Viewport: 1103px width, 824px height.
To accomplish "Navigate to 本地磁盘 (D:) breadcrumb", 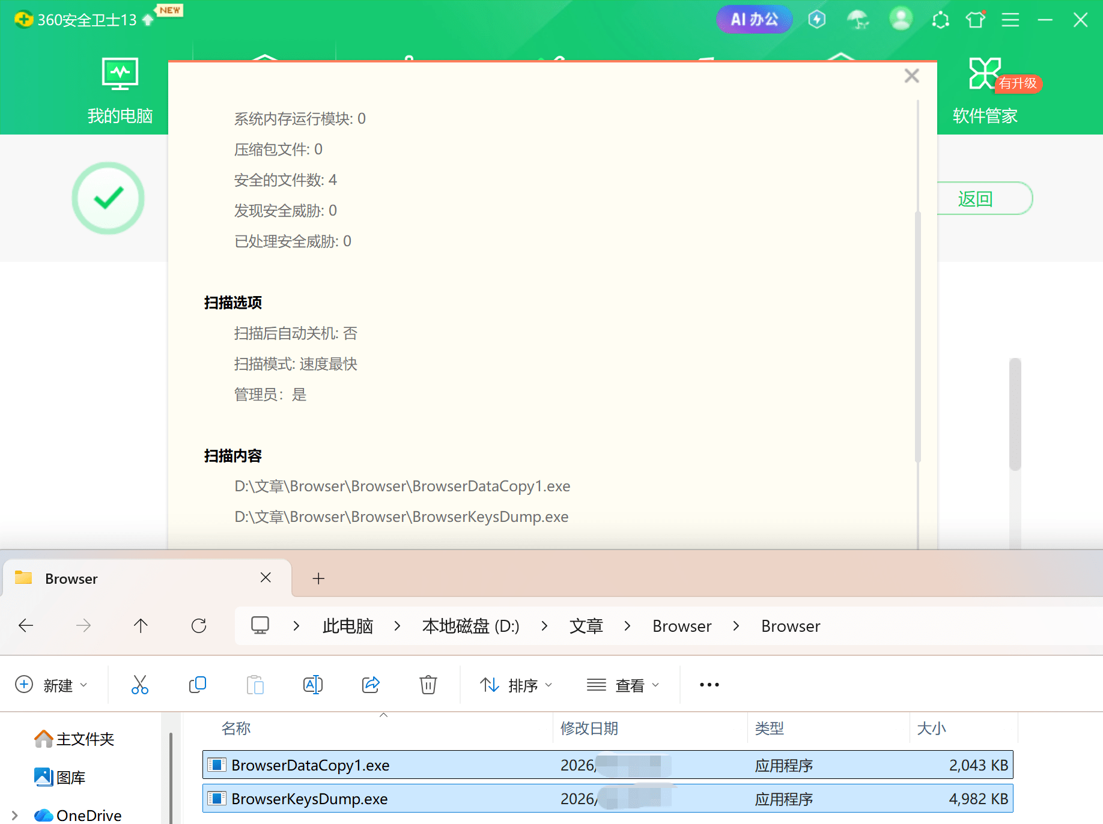I will (470, 626).
